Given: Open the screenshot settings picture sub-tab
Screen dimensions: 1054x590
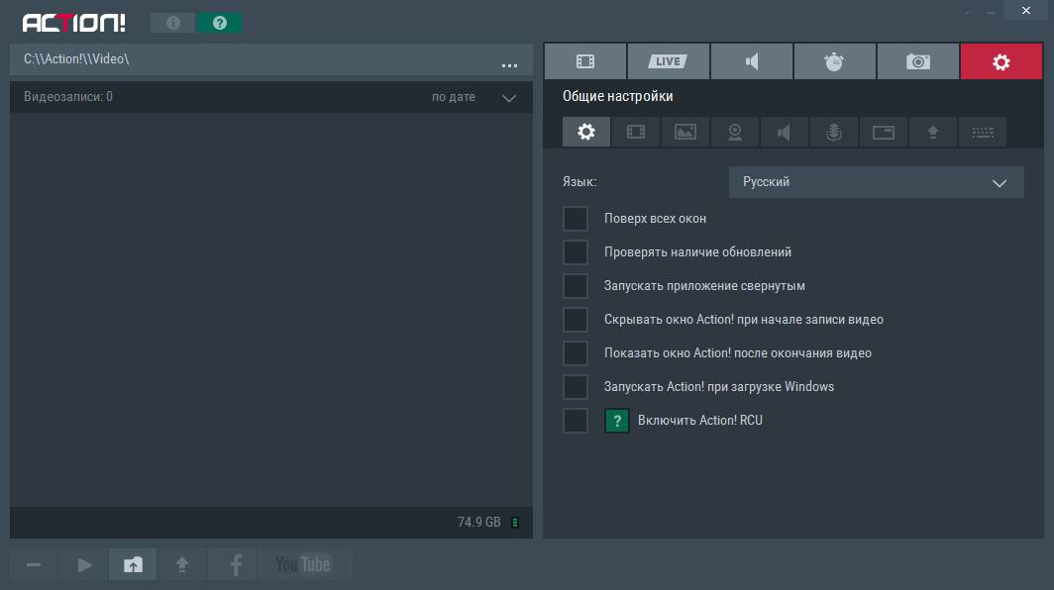Looking at the screenshot, I should [685, 132].
